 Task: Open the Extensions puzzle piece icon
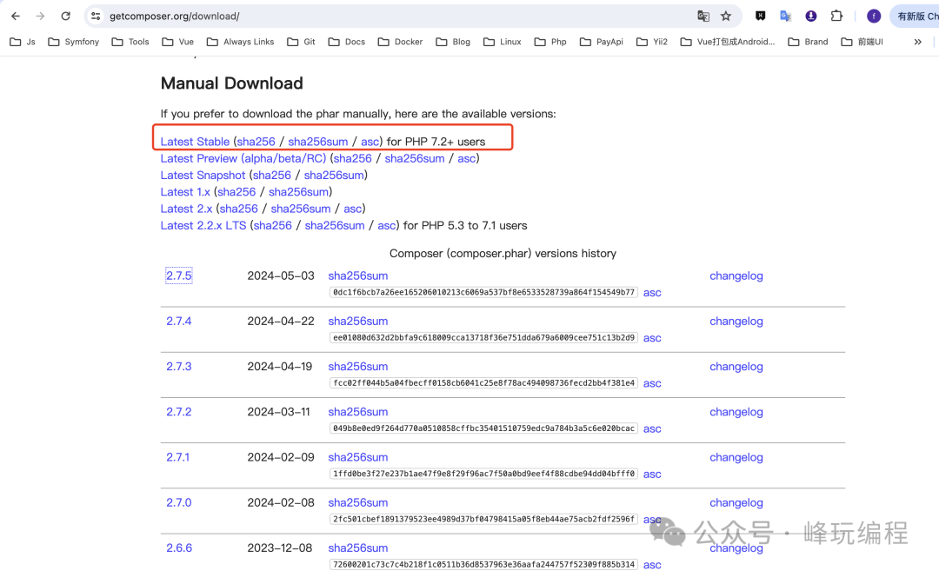point(836,16)
